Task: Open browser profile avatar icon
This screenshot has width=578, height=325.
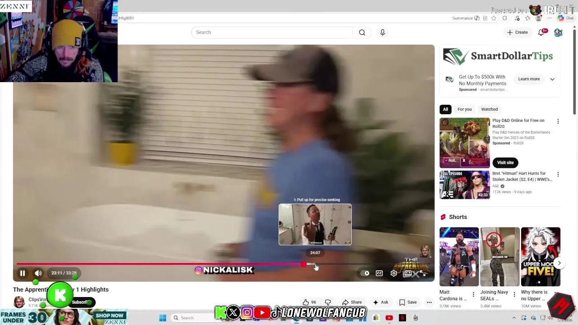Action: pos(538,18)
